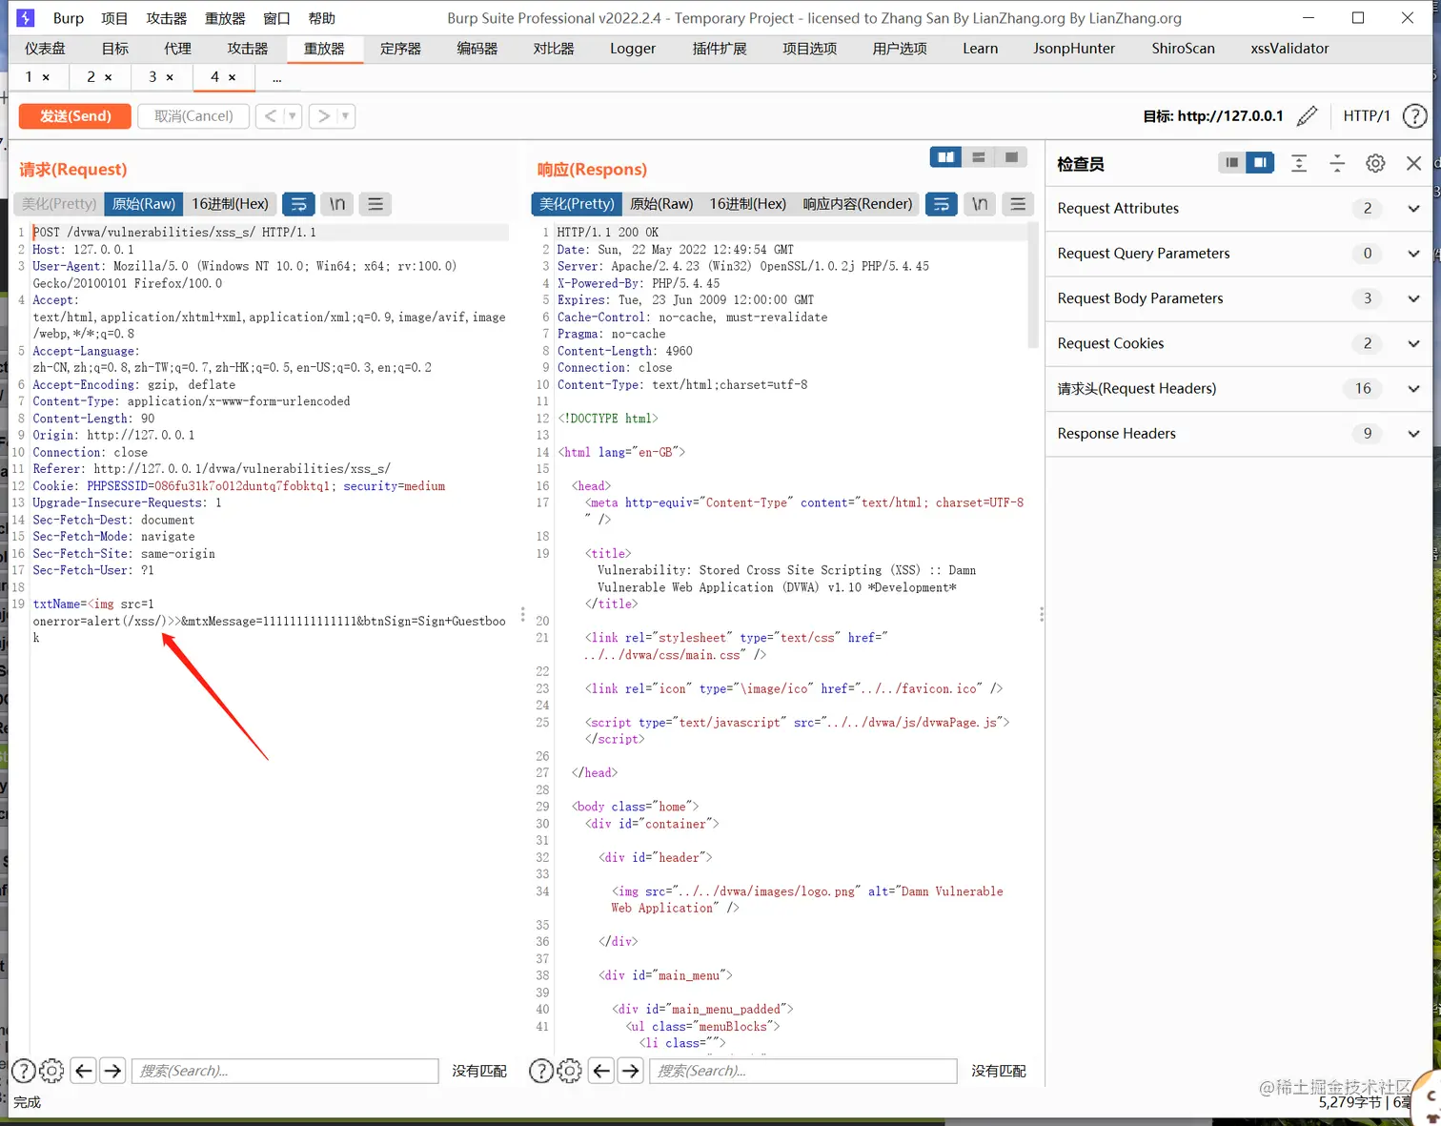This screenshot has height=1126, width=1441.
Task: Open the HTTP/1 protocol selector
Action: click(x=1367, y=116)
